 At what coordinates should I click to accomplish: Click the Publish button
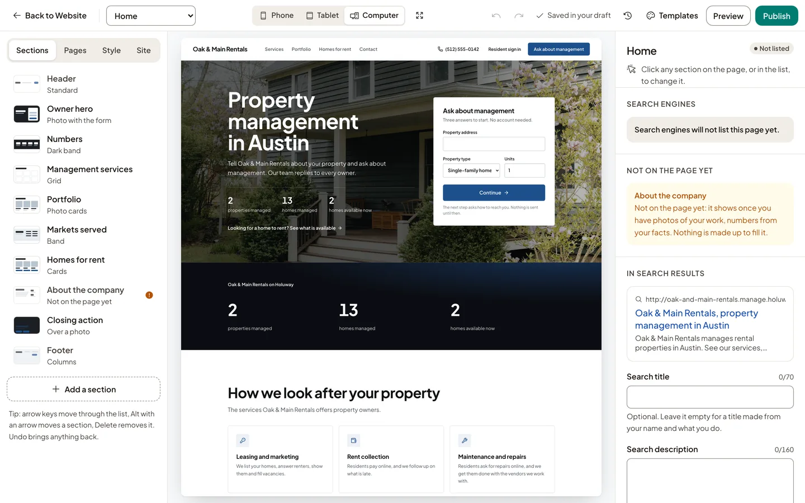click(776, 16)
